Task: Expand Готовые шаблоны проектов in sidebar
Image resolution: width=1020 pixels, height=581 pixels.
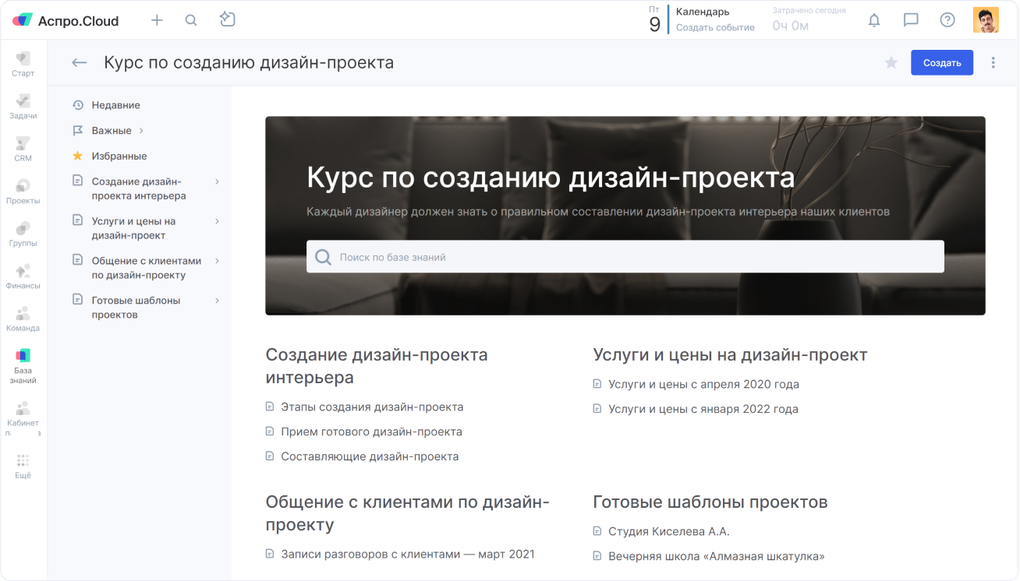Action: 217,301
